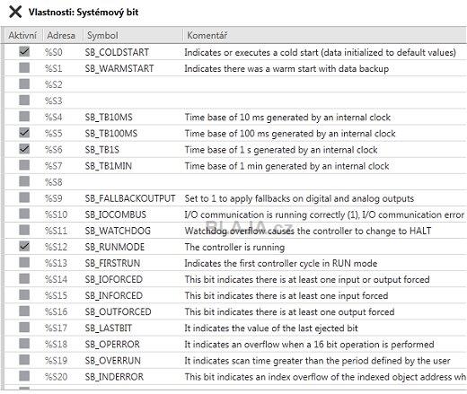This screenshot has height=394, width=467.
Task: Click comment about 16 bit operation overflow
Action: point(309,345)
